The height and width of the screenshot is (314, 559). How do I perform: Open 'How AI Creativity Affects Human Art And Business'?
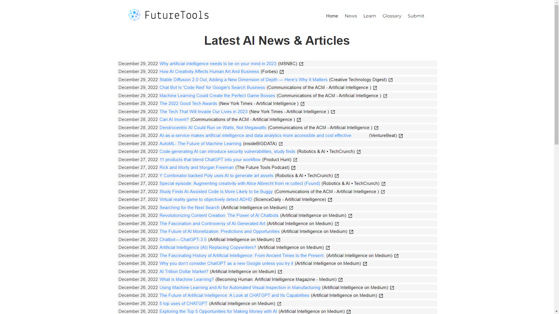(209, 72)
